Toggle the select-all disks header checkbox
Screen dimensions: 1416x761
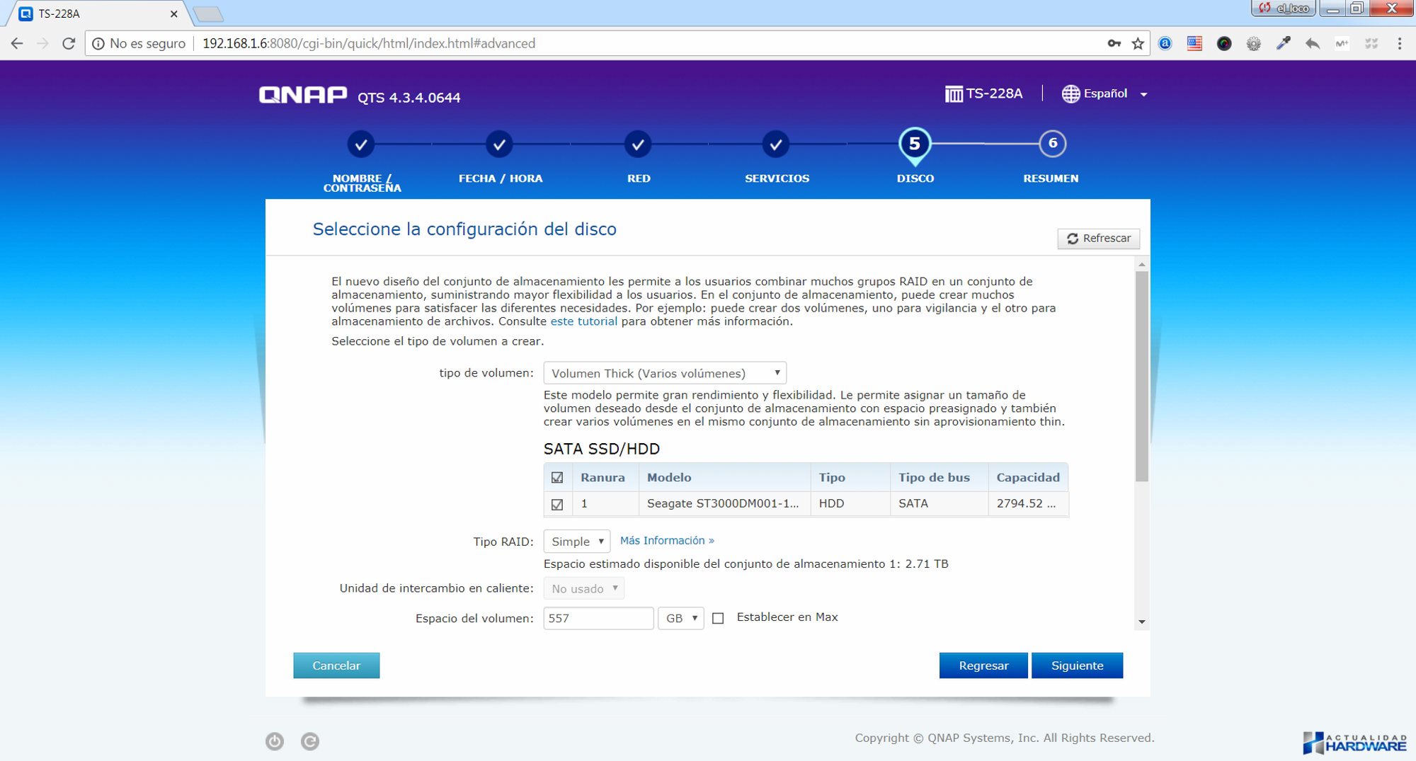coord(557,478)
